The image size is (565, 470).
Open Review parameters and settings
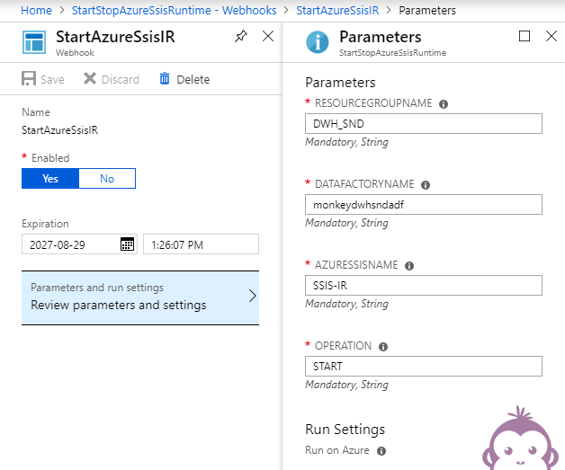[140, 298]
